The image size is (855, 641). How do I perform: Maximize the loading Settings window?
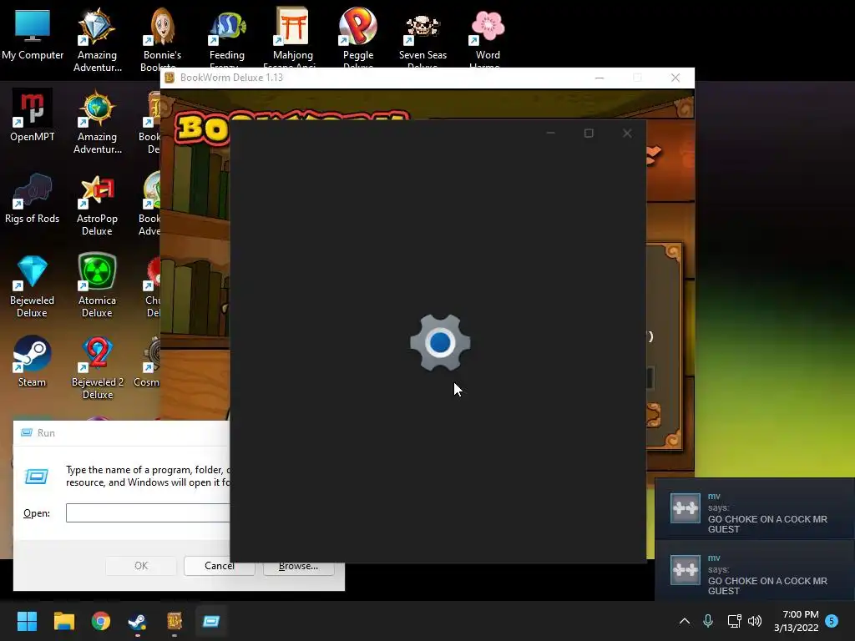pyautogui.click(x=589, y=133)
